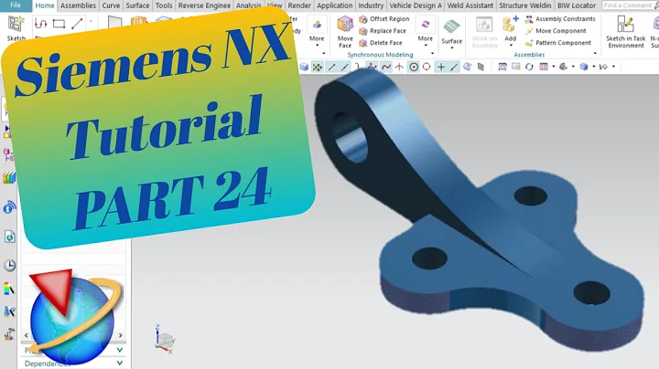Toggle the Quadrant Point red circle snap
Screen dimensions: 659x369
click(427, 67)
